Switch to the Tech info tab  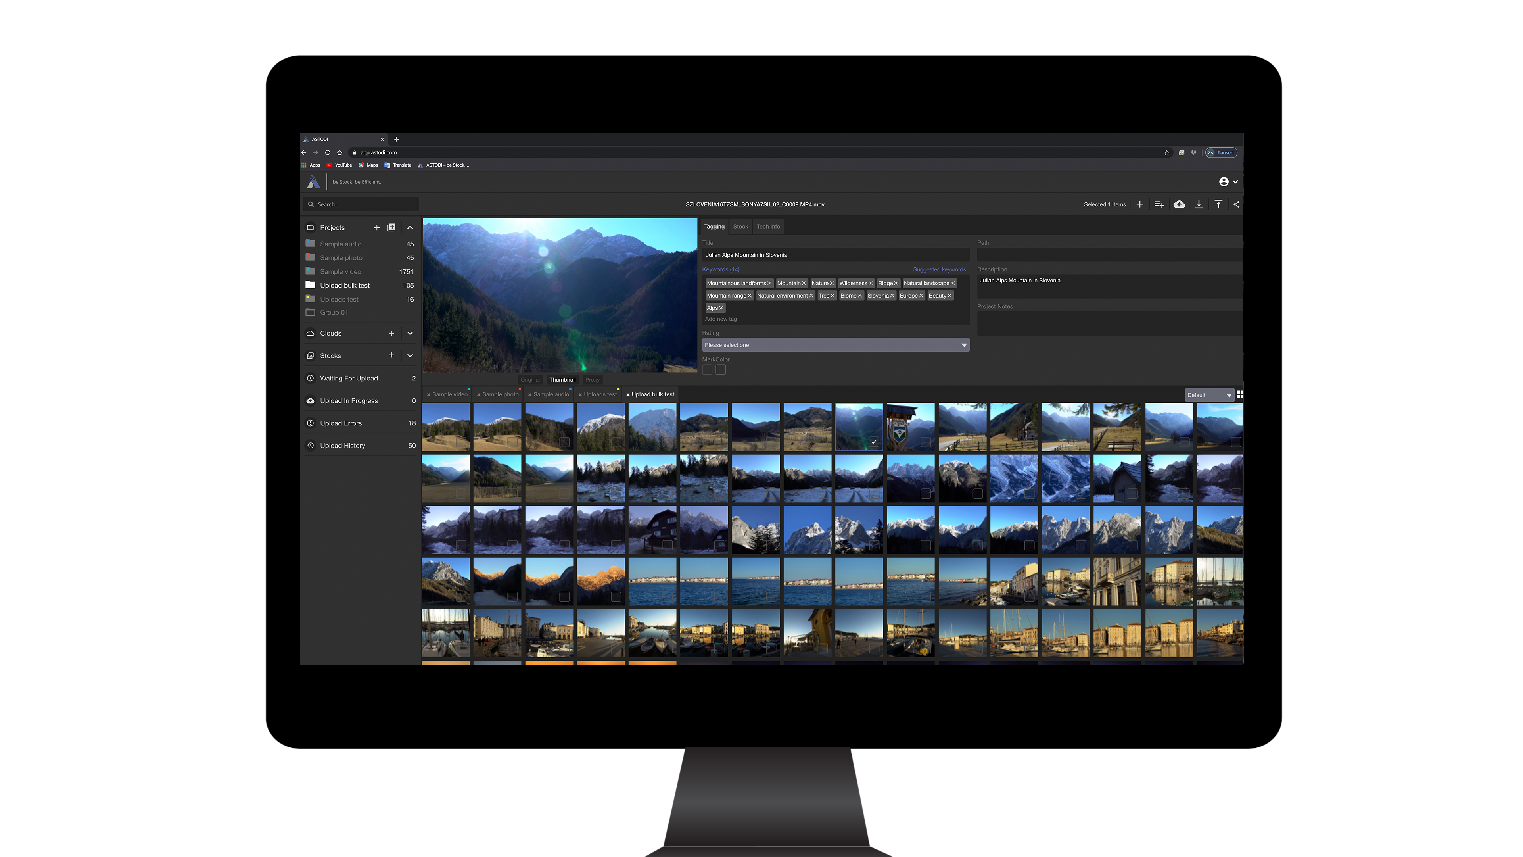(x=768, y=227)
